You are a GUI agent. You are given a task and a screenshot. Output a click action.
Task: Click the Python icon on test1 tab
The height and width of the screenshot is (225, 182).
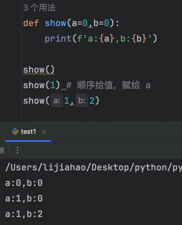click(x=15, y=131)
